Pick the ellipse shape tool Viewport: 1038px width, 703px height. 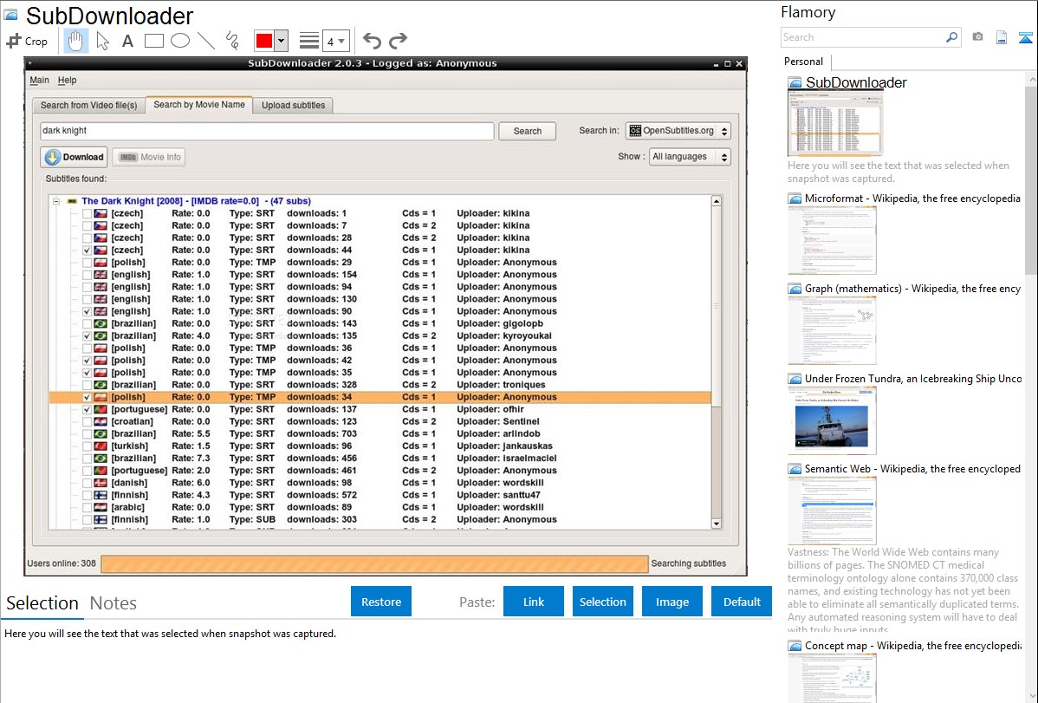tap(180, 41)
